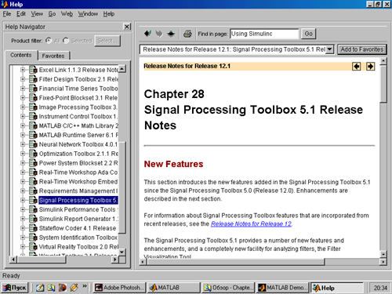Close the Help Navigator pane
This screenshot has height=294, width=392.
coord(127,27)
